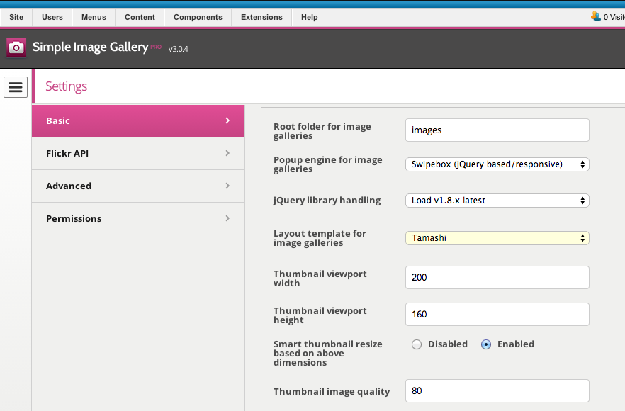This screenshot has width=625, height=411.
Task: Click the Settings page heading
Action: click(66, 86)
